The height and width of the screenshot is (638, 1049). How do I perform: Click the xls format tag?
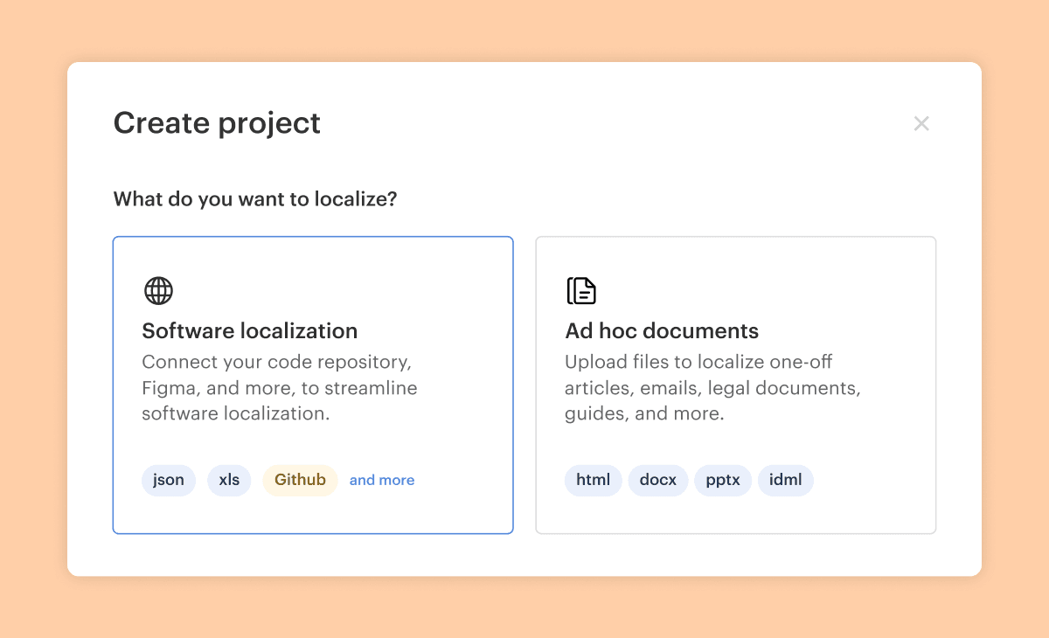(229, 481)
